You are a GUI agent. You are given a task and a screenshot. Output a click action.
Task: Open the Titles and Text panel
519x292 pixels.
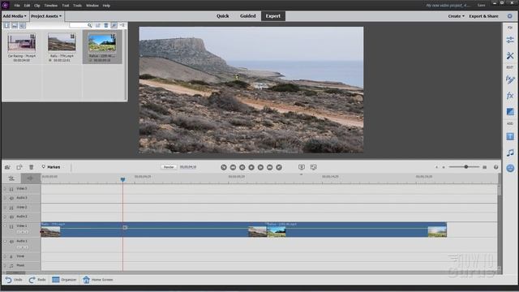click(x=510, y=136)
